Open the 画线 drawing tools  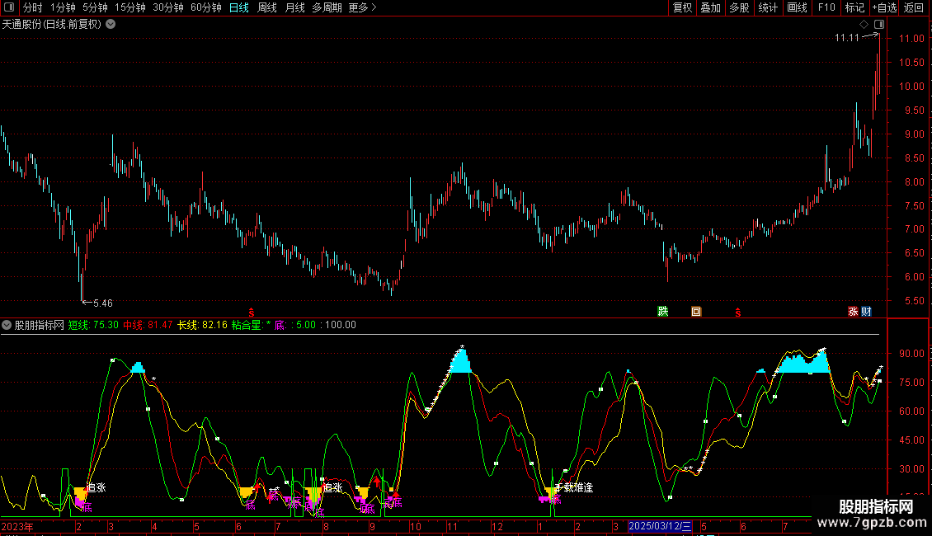click(x=797, y=7)
